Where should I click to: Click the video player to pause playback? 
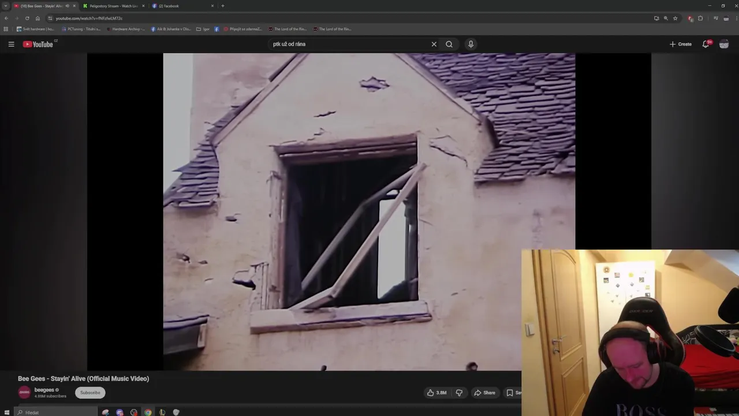(369, 211)
